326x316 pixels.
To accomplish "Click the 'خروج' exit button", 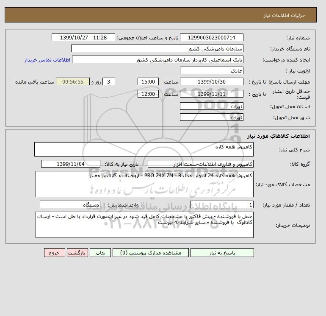I will [55, 252].
